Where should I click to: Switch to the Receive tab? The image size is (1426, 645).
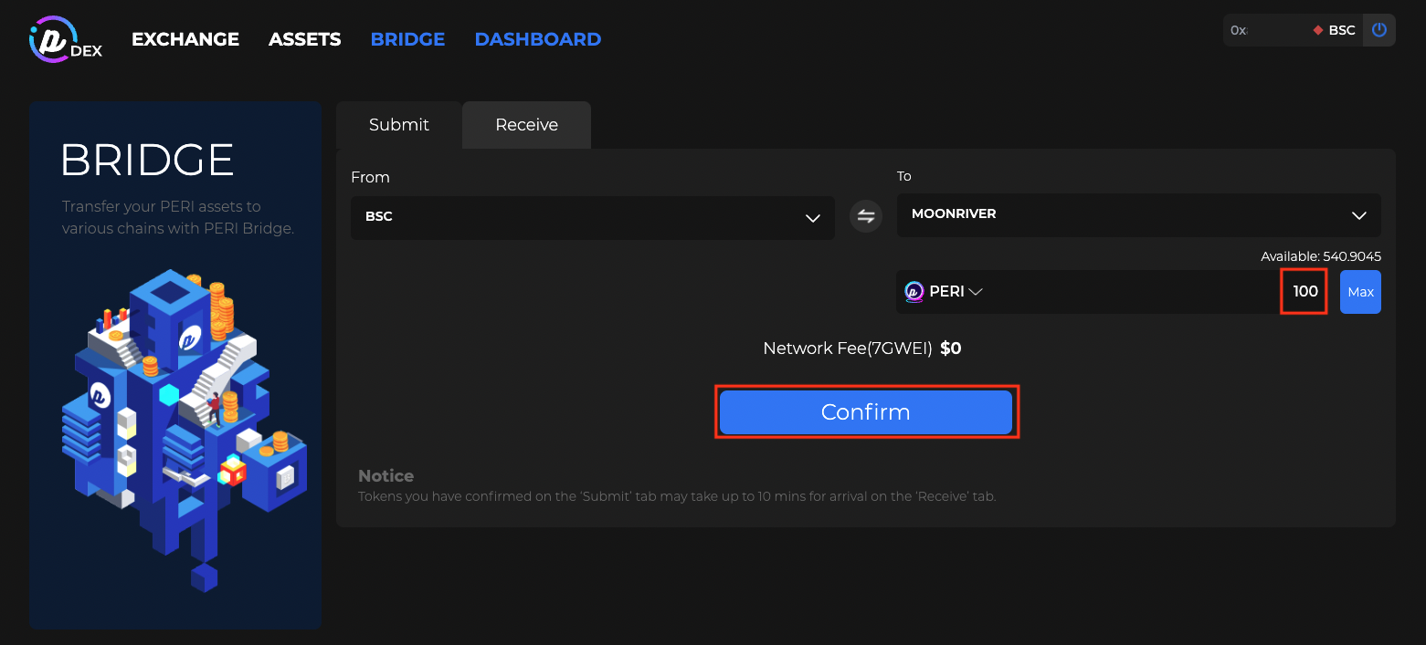(x=527, y=125)
